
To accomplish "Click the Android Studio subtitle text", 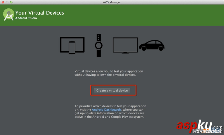I will [x=26, y=18].
